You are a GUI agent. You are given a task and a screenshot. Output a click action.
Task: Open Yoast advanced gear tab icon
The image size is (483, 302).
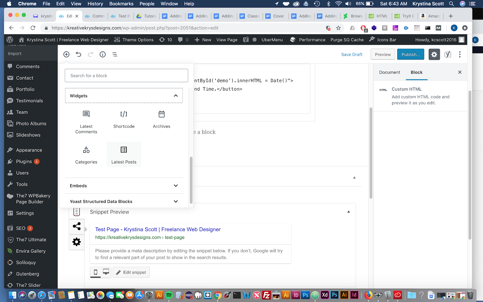pyautogui.click(x=77, y=242)
